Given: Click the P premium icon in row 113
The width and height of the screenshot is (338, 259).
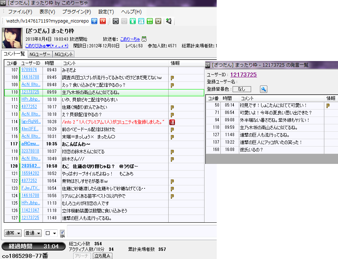Looking at the screenshot, I should 172,115.
